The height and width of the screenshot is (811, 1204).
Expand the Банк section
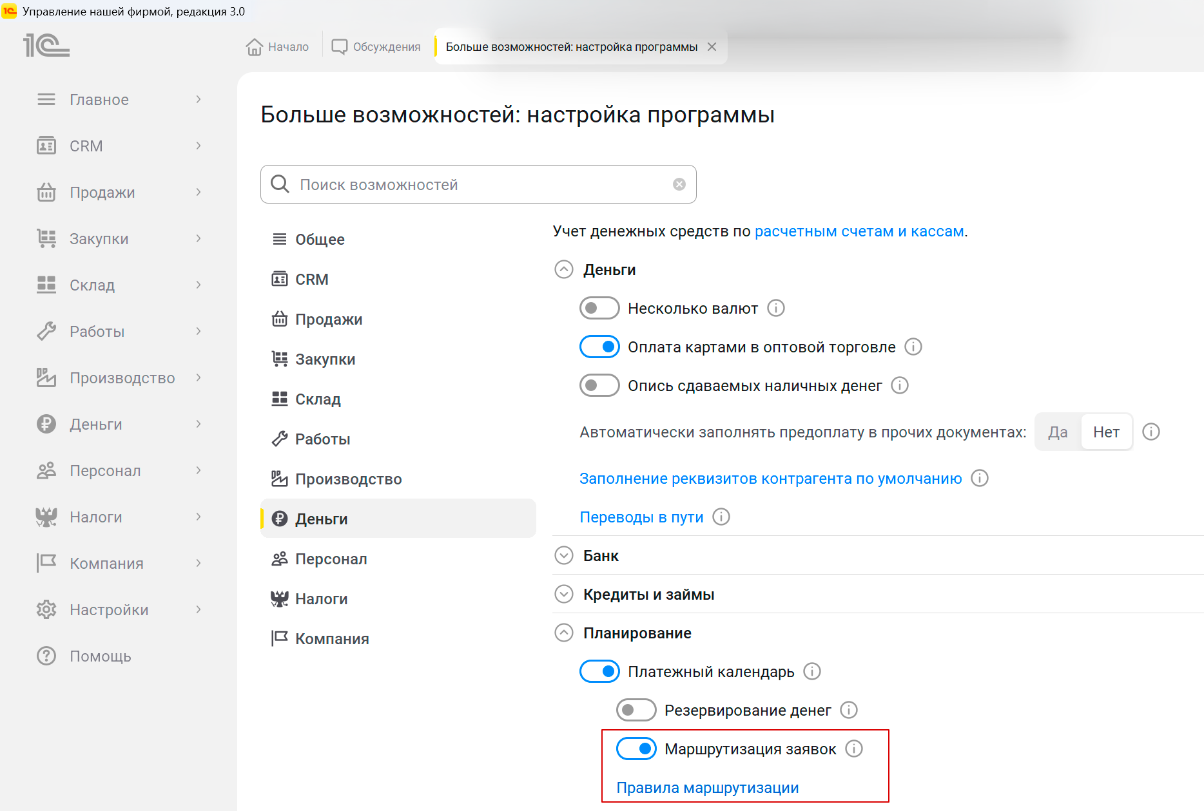point(564,555)
